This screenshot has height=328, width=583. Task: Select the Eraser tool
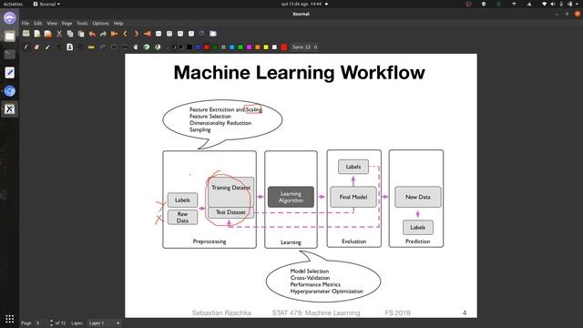pyautogui.click(x=36, y=47)
